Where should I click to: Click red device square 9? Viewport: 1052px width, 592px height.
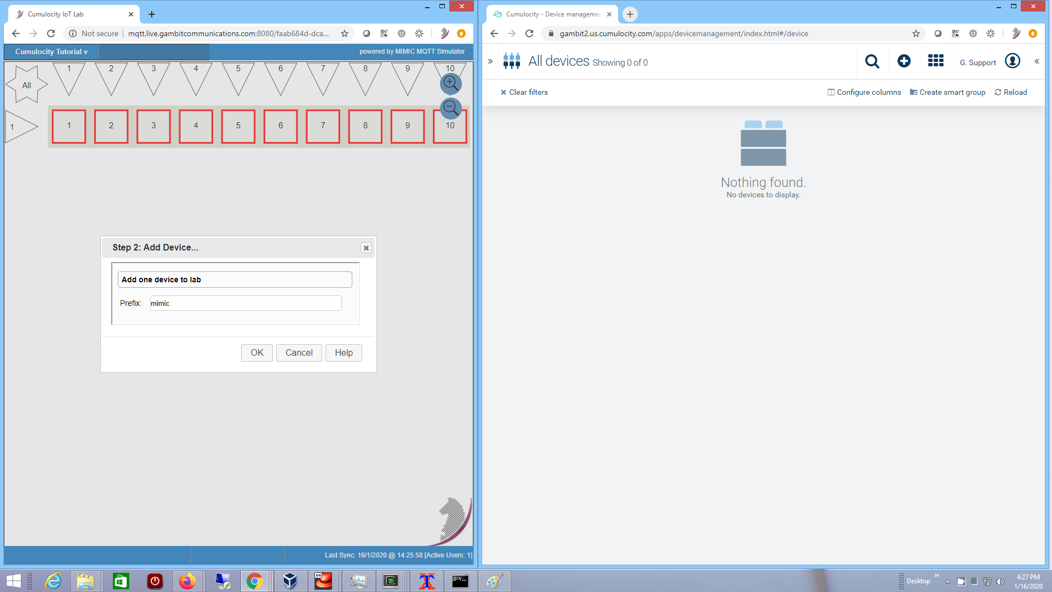click(408, 126)
